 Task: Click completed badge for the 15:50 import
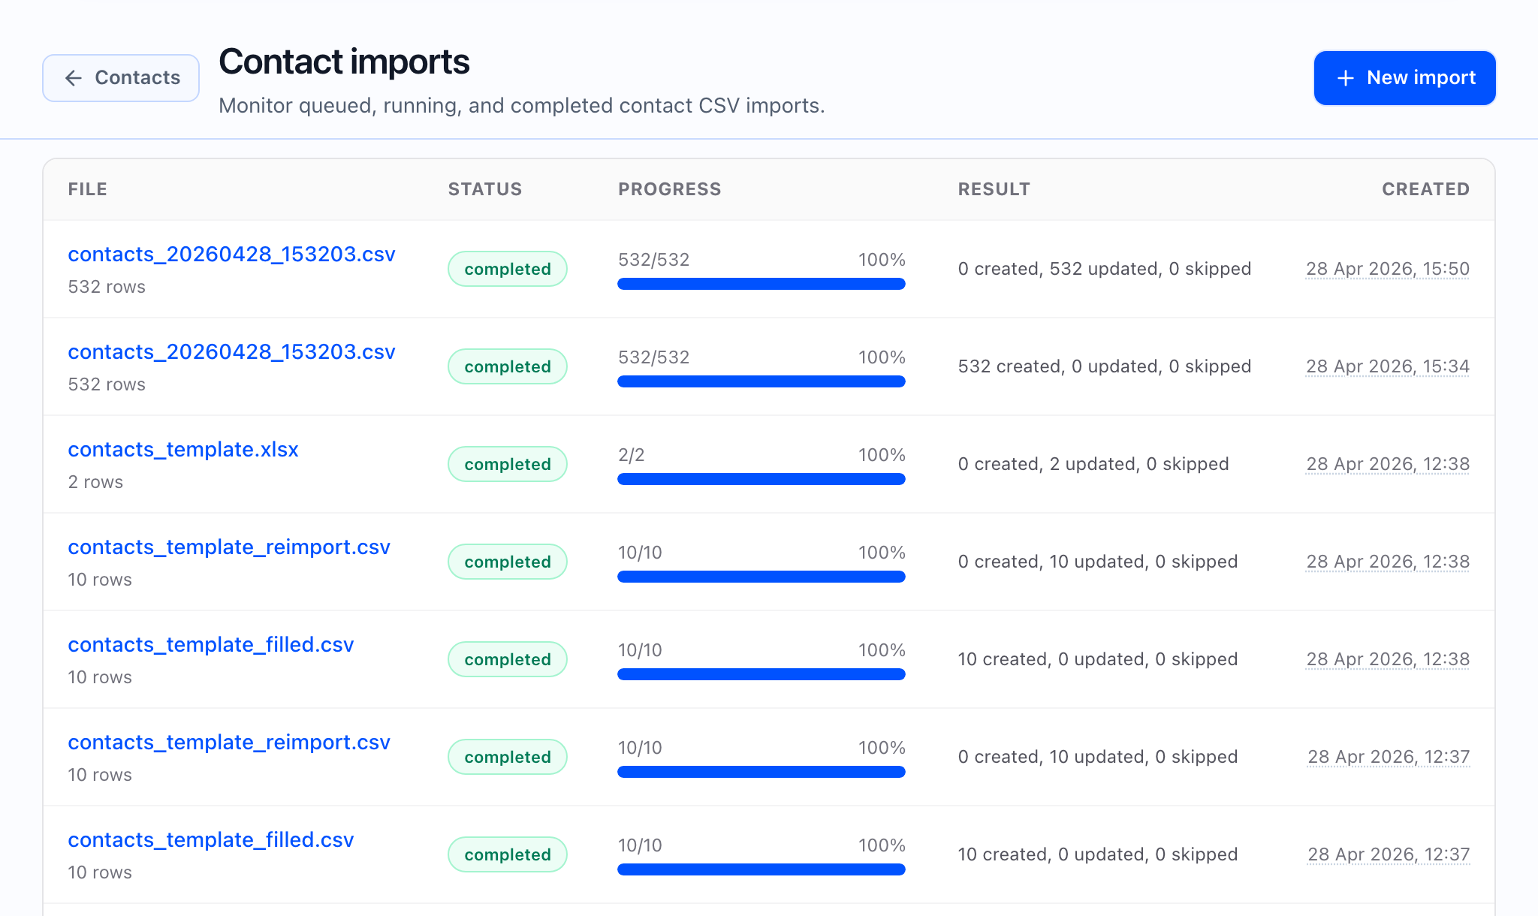point(508,269)
